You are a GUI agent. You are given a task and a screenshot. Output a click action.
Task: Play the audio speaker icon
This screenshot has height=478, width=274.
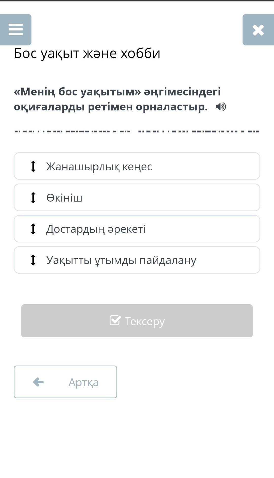click(221, 107)
